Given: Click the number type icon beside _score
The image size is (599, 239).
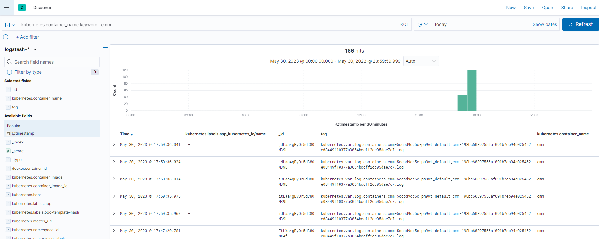Looking at the screenshot, I should pyautogui.click(x=8, y=151).
